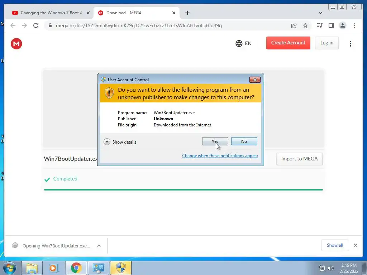Open Windows Explorer from taskbar

pyautogui.click(x=32, y=268)
